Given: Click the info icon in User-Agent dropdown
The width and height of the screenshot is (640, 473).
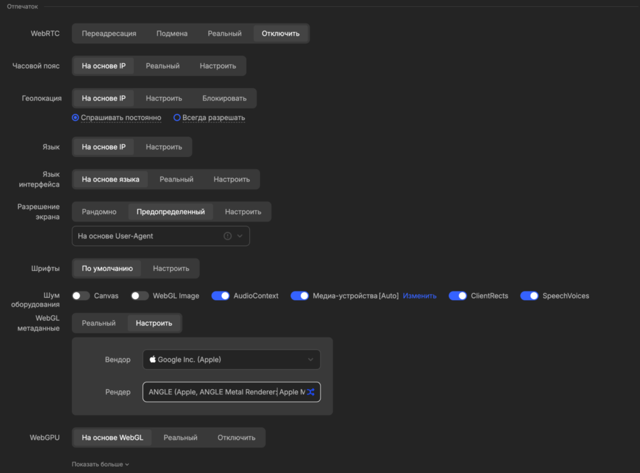Looking at the screenshot, I should 227,236.
